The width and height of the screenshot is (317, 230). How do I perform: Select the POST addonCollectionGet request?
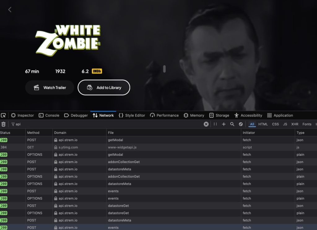pyautogui.click(x=158, y=162)
